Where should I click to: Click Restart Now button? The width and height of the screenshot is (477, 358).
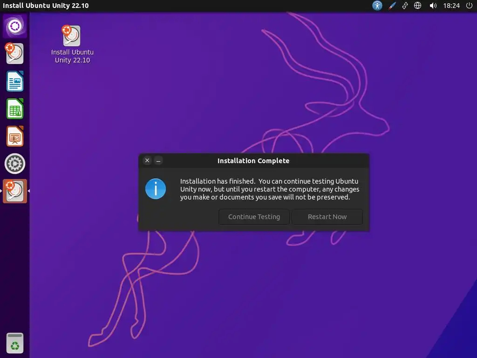click(327, 217)
